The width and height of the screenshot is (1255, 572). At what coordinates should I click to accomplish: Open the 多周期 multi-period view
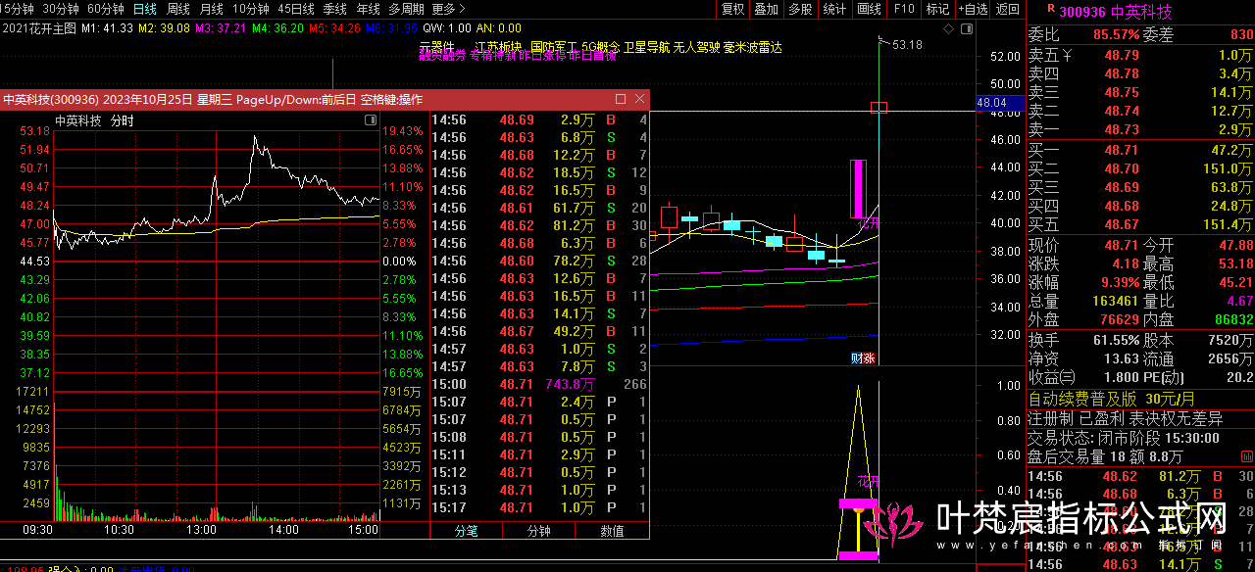[406, 9]
